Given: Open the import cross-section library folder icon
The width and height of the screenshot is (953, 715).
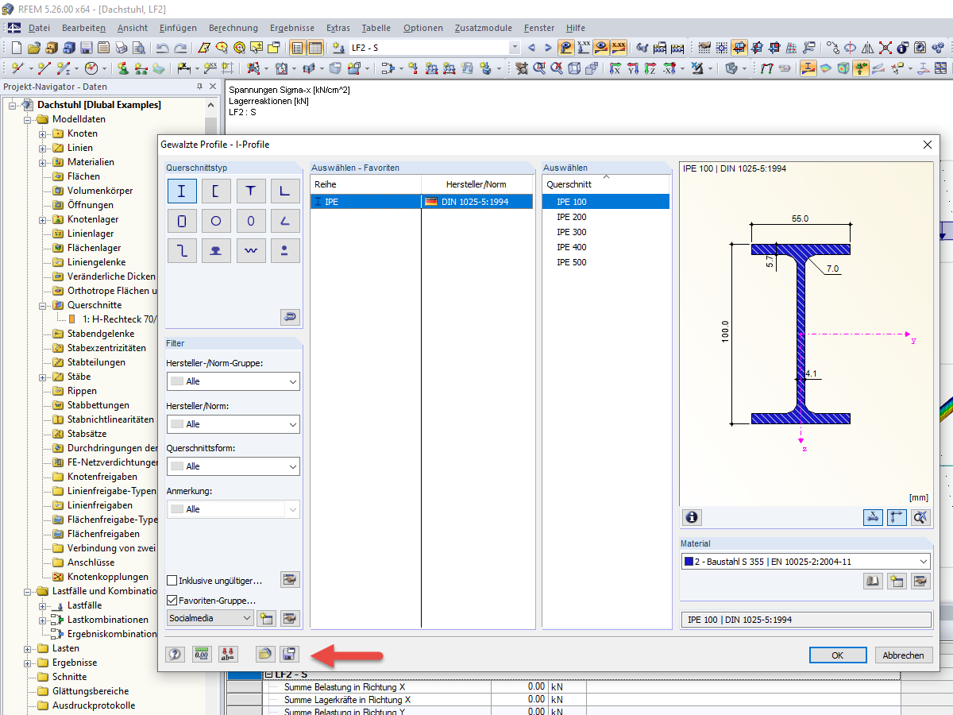Looking at the screenshot, I should [265, 655].
